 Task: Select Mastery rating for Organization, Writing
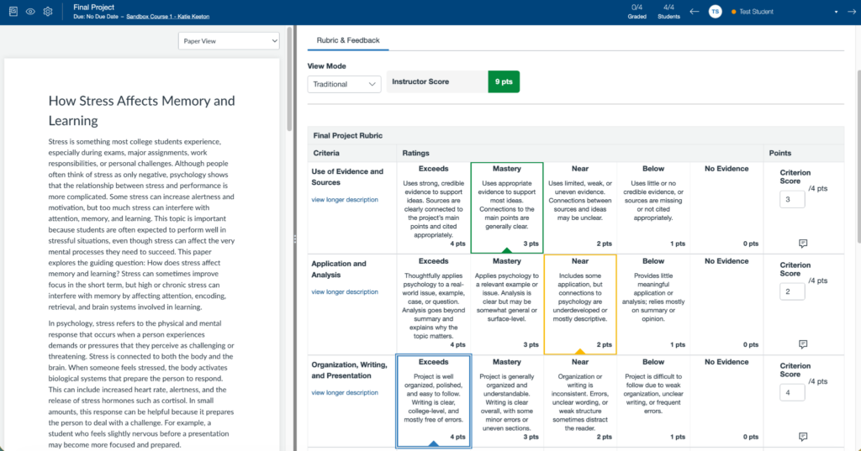pyautogui.click(x=507, y=401)
